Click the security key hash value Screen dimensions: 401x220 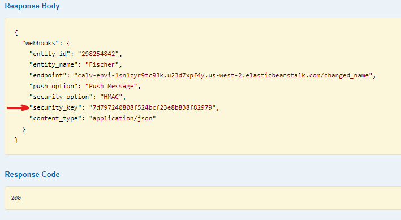coord(152,107)
